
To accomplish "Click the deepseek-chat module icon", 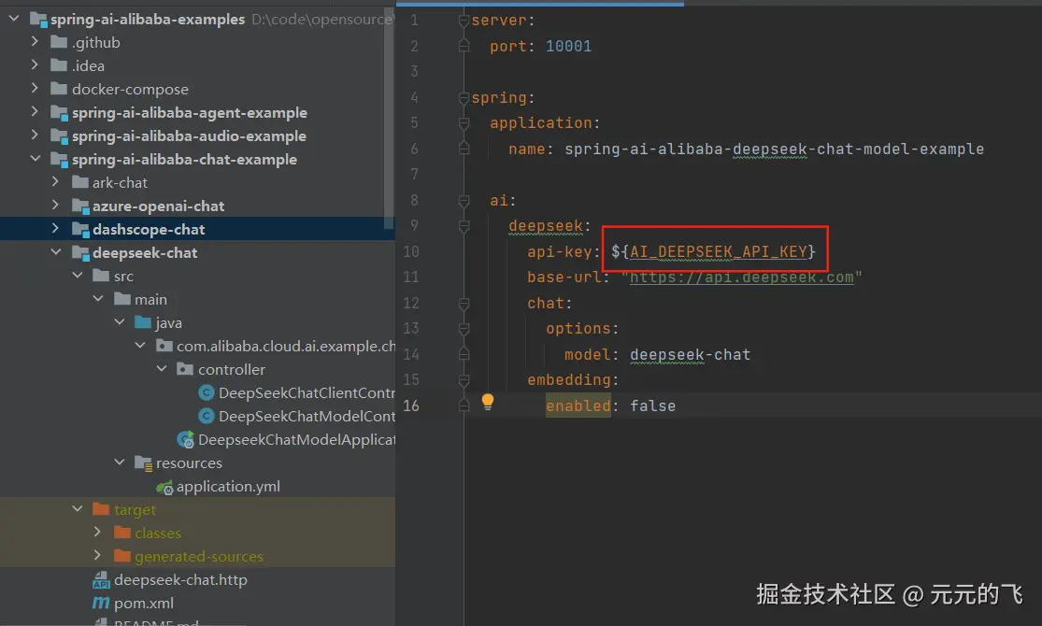I will 80,252.
